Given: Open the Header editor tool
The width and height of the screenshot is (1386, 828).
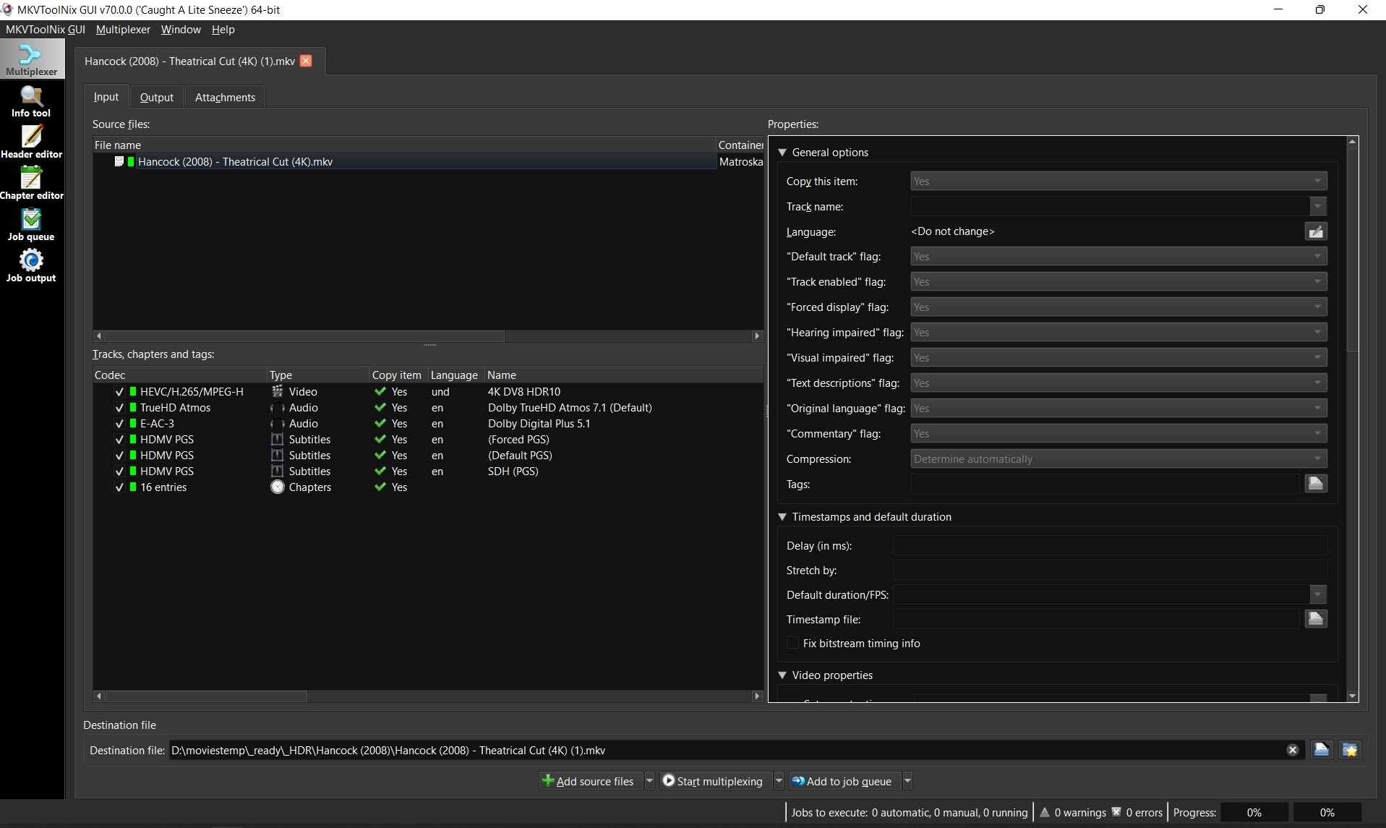Looking at the screenshot, I should tap(31, 142).
